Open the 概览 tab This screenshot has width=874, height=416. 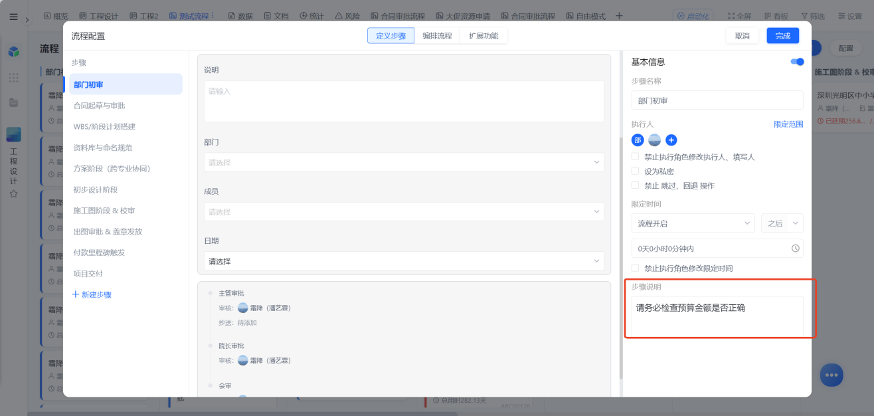(x=56, y=15)
